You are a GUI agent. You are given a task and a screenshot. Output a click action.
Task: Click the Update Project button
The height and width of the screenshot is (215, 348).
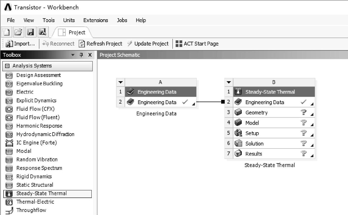[x=148, y=44]
